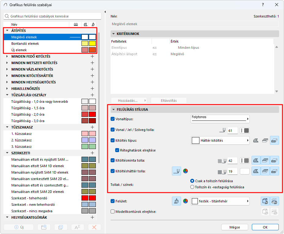Screen dimensions: 284x234
Task: Uncheck the Vonaltípus checkbox
Action: click(112, 119)
